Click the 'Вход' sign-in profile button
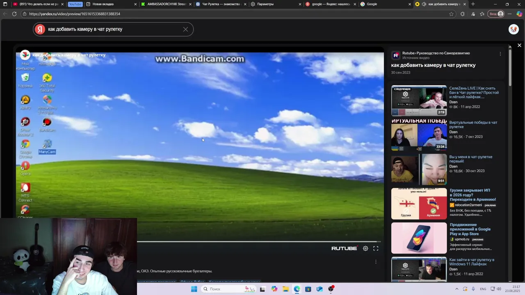525x295 pixels. [496, 14]
